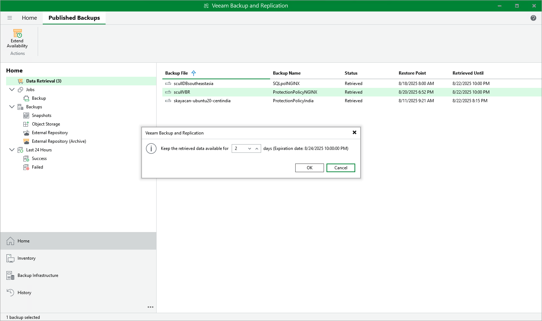Click restore point 8/18/2025 8:00 AM
Viewport: 542px width, 321px height.
tap(416, 84)
